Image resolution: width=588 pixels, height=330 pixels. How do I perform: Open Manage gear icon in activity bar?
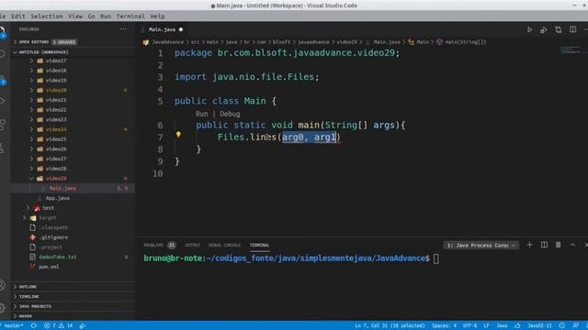[2, 308]
